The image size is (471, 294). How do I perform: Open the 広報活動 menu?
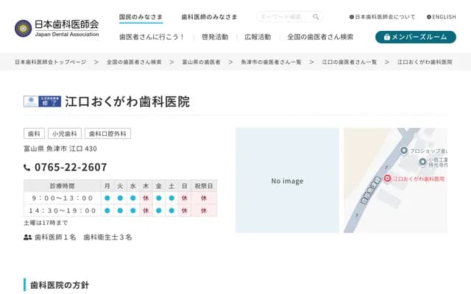point(258,37)
